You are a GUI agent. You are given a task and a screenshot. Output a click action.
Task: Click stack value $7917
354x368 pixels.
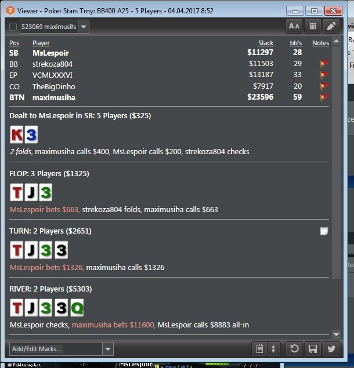[x=263, y=86]
